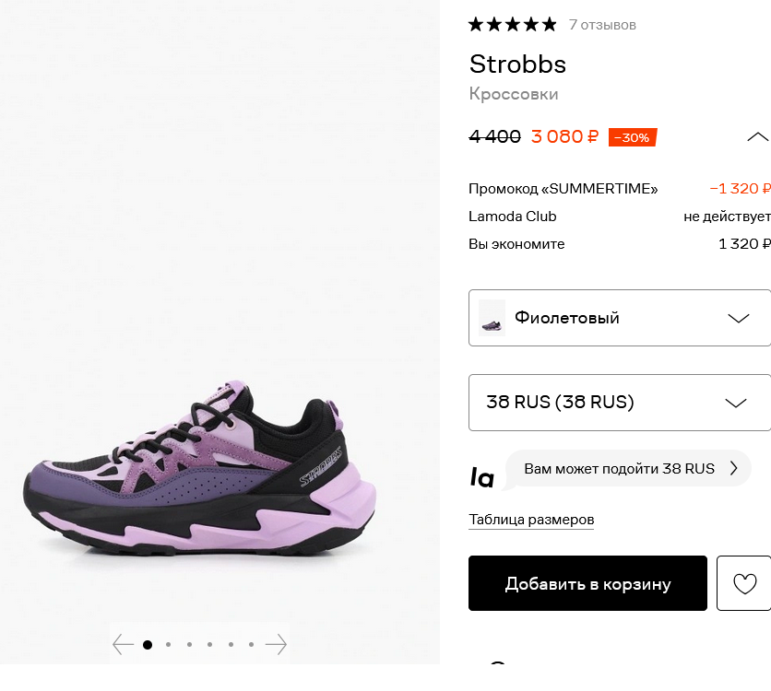Collapse the price details chevron
This screenshot has height=691, width=771.
tap(757, 137)
